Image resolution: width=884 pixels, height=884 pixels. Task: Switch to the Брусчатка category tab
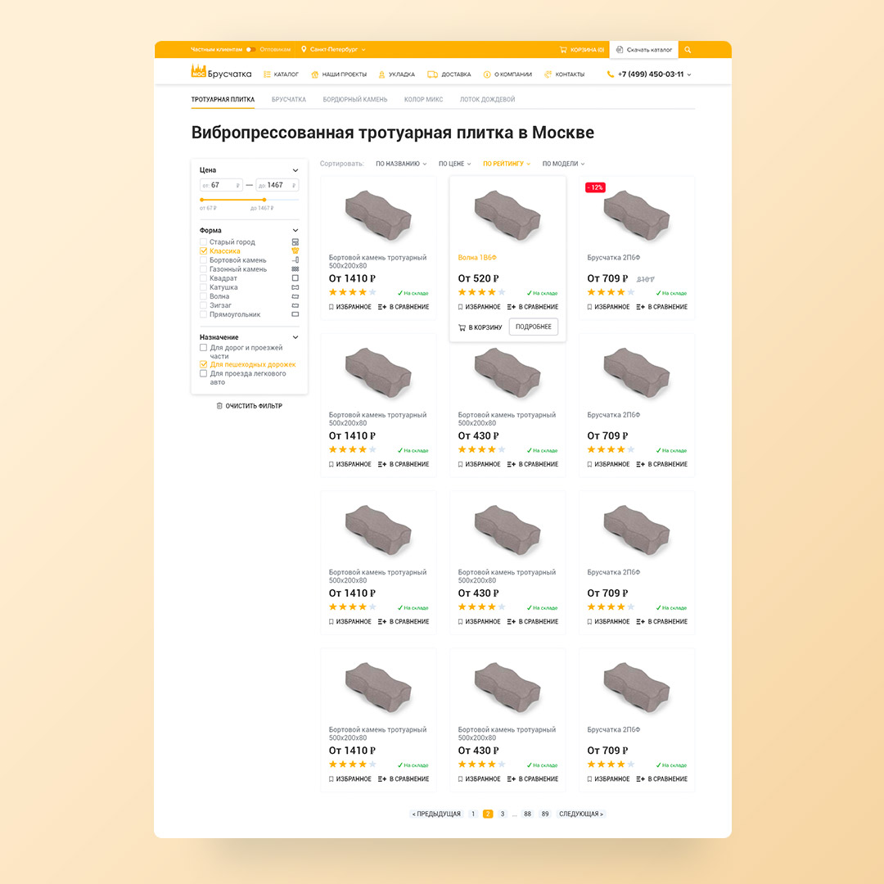289,99
